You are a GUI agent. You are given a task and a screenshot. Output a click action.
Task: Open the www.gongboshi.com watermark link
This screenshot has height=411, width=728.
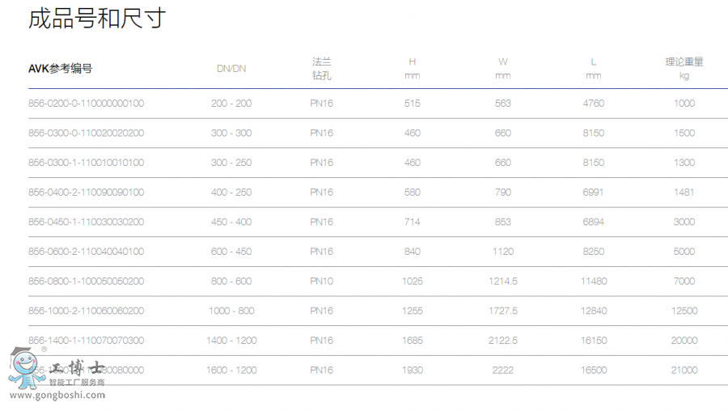pyautogui.click(x=57, y=396)
